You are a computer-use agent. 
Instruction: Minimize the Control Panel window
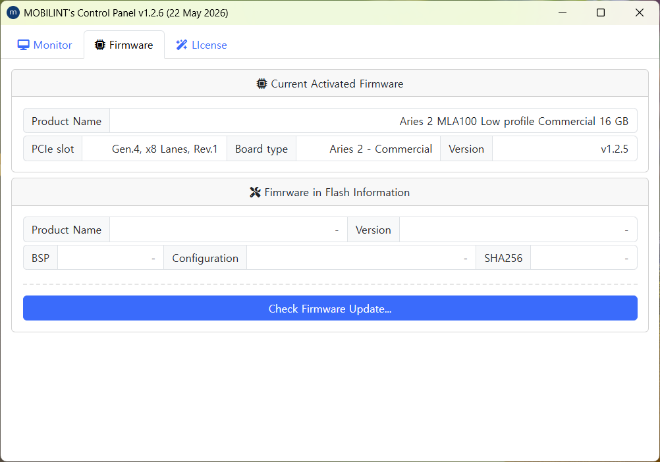point(563,13)
